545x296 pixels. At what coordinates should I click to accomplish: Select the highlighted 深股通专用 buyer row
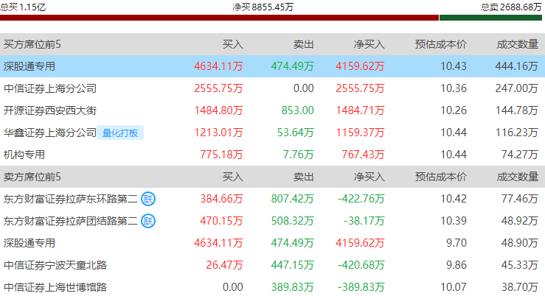(x=273, y=66)
